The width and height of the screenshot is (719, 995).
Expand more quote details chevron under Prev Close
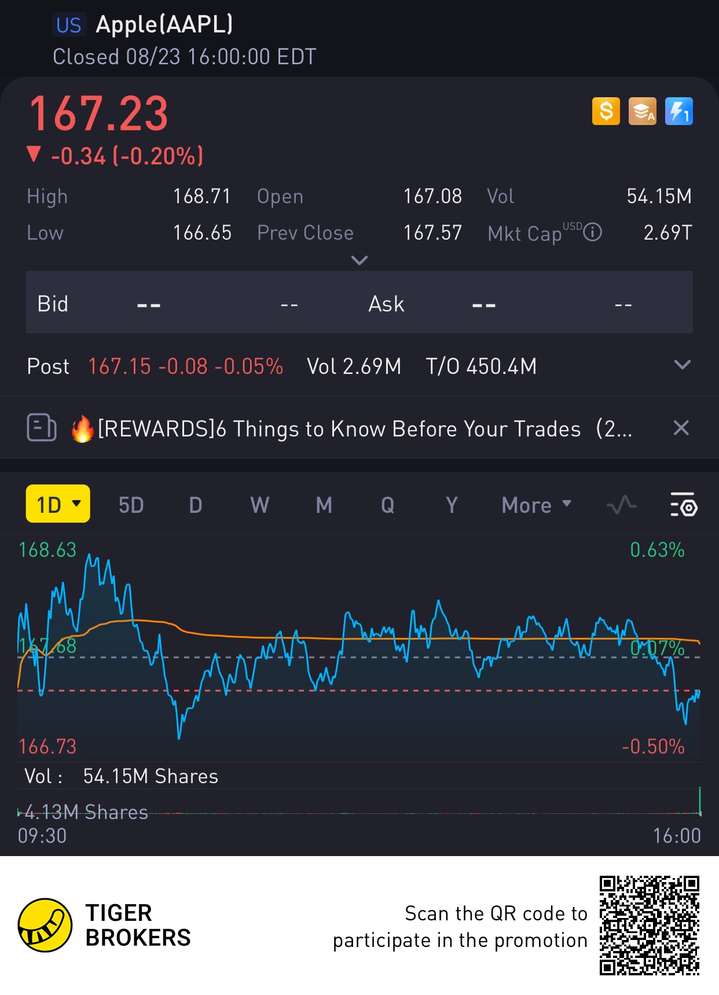359,260
